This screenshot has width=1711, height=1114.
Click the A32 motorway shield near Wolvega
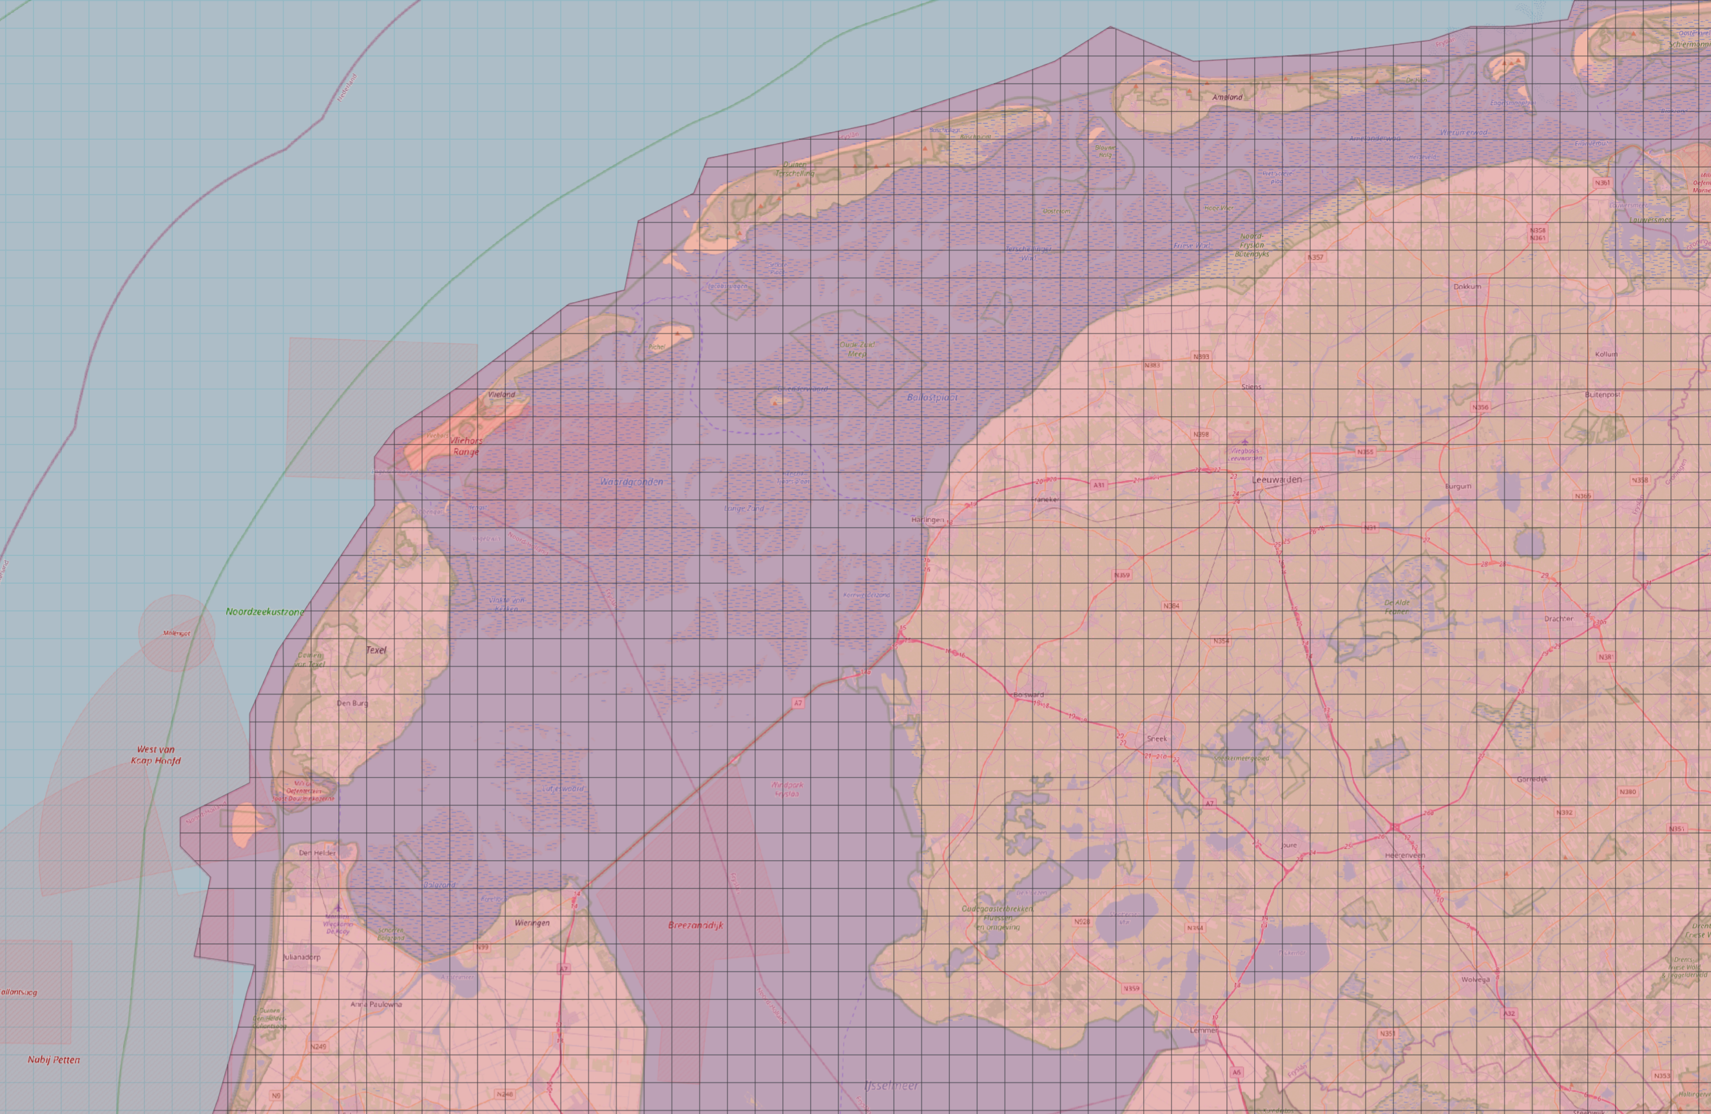point(1509,1013)
